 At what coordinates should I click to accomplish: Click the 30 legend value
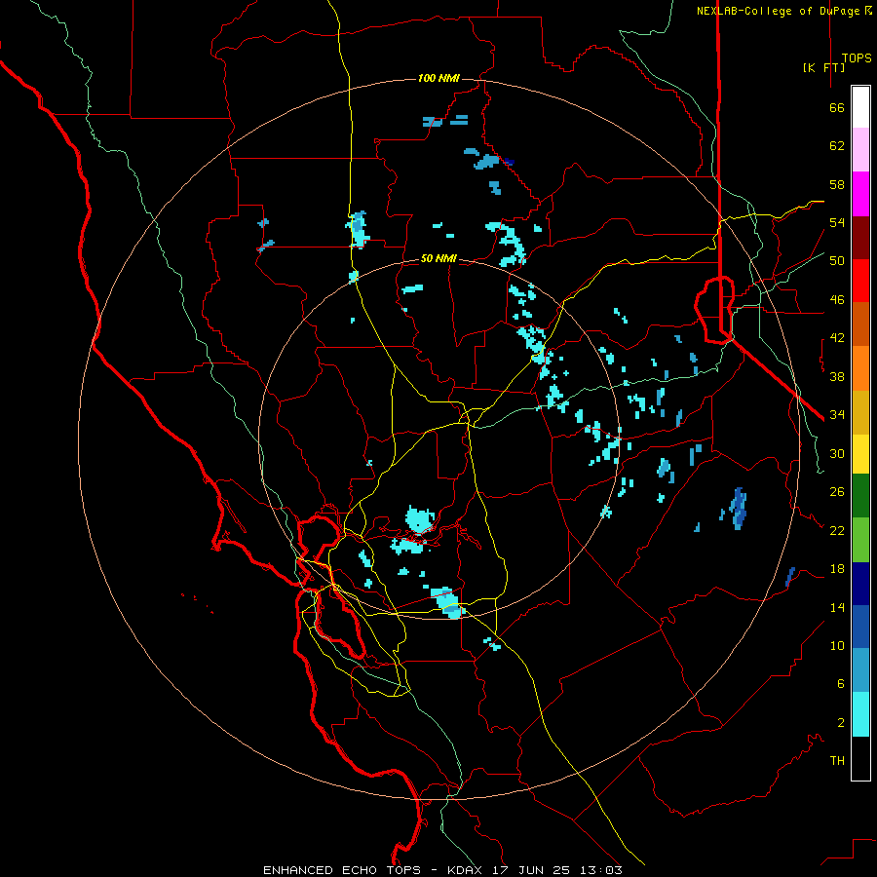pos(837,453)
